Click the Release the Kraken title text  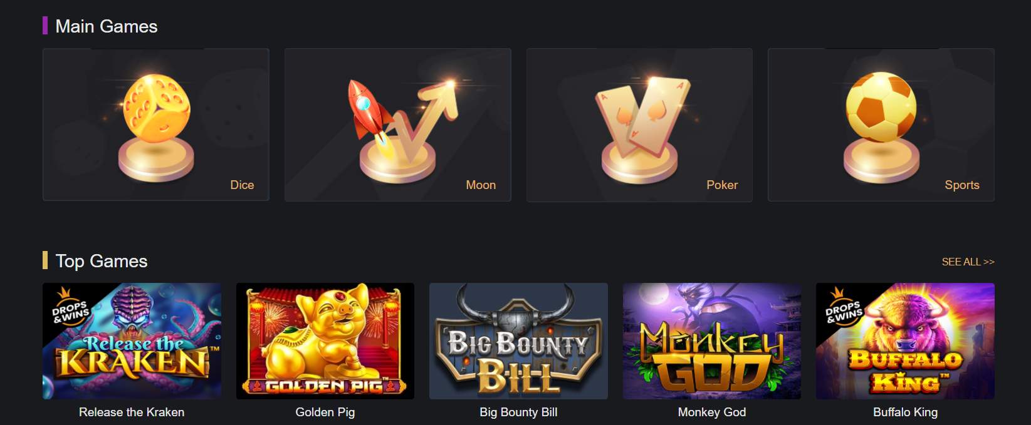coord(132,412)
